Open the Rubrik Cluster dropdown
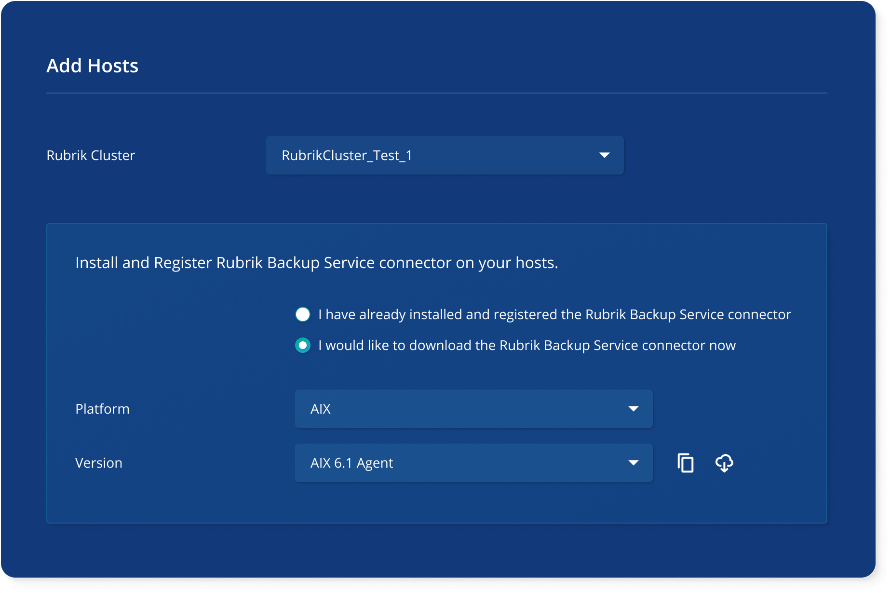891x593 pixels. click(x=445, y=155)
